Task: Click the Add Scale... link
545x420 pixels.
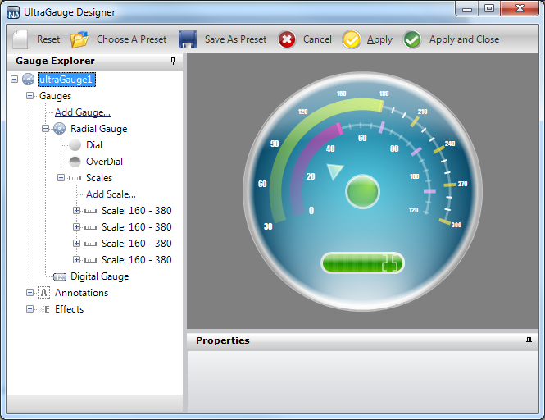Action: tap(111, 194)
